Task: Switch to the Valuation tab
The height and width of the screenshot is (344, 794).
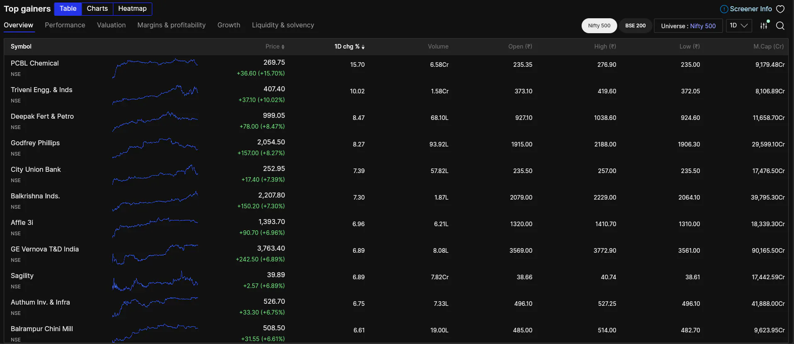Action: click(111, 25)
